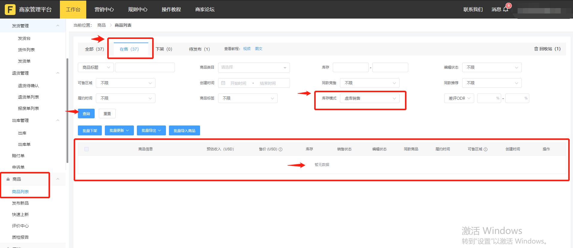Click the 商品标题 search text field
This screenshot has height=248, width=573.
pyautogui.click(x=145, y=67)
